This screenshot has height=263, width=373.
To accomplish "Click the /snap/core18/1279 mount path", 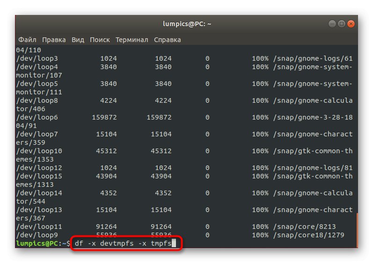I will pyautogui.click(x=308, y=235).
